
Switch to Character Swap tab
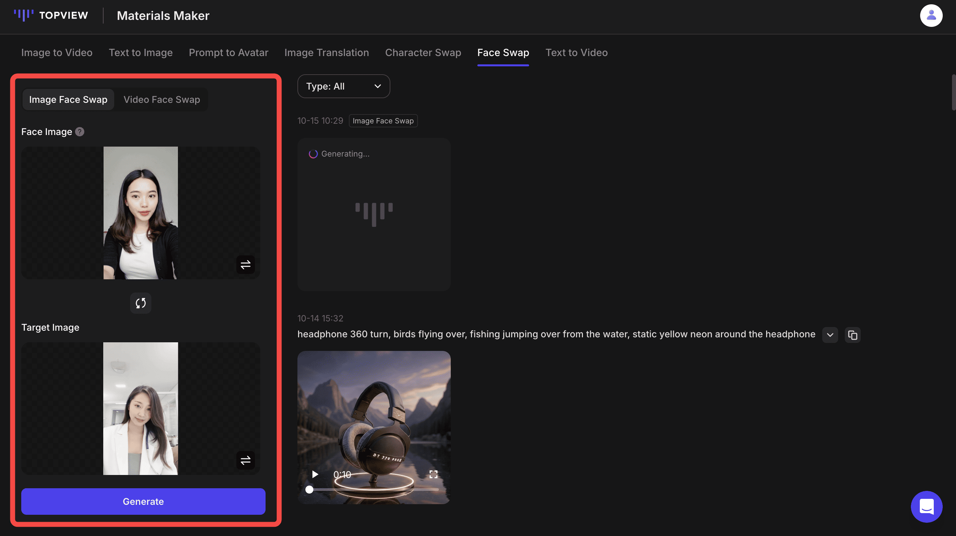(423, 53)
